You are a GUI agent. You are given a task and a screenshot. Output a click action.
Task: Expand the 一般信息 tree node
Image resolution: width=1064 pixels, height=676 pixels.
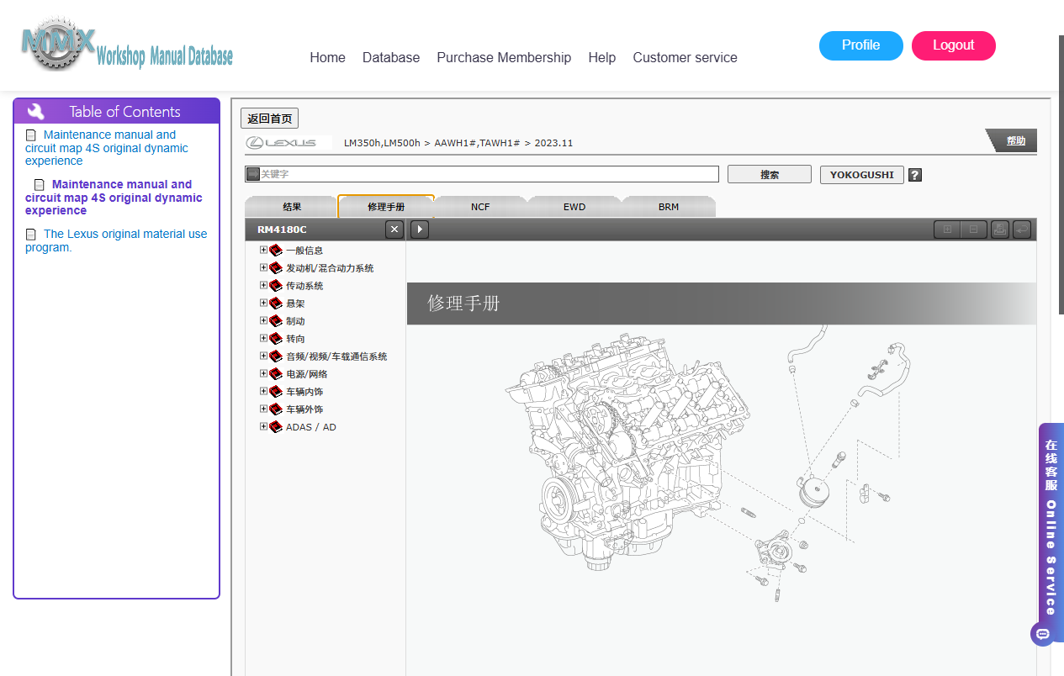(264, 250)
